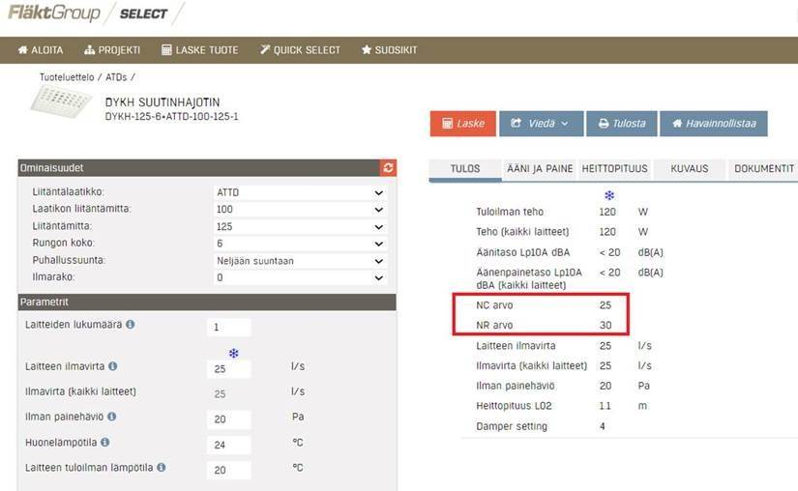This screenshot has width=798, height=491.
Task: Click info icon beside Huonelämpötila
Action: [x=104, y=442]
